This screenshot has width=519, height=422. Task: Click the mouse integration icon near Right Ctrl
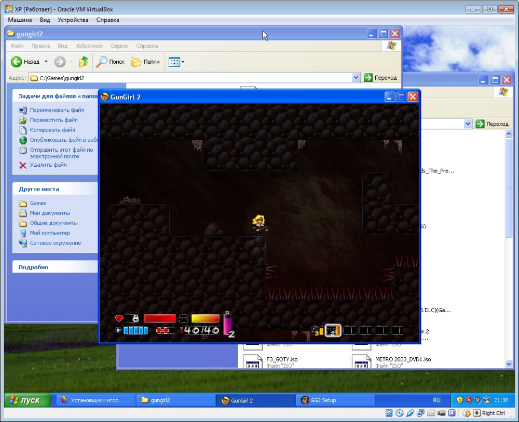467,413
